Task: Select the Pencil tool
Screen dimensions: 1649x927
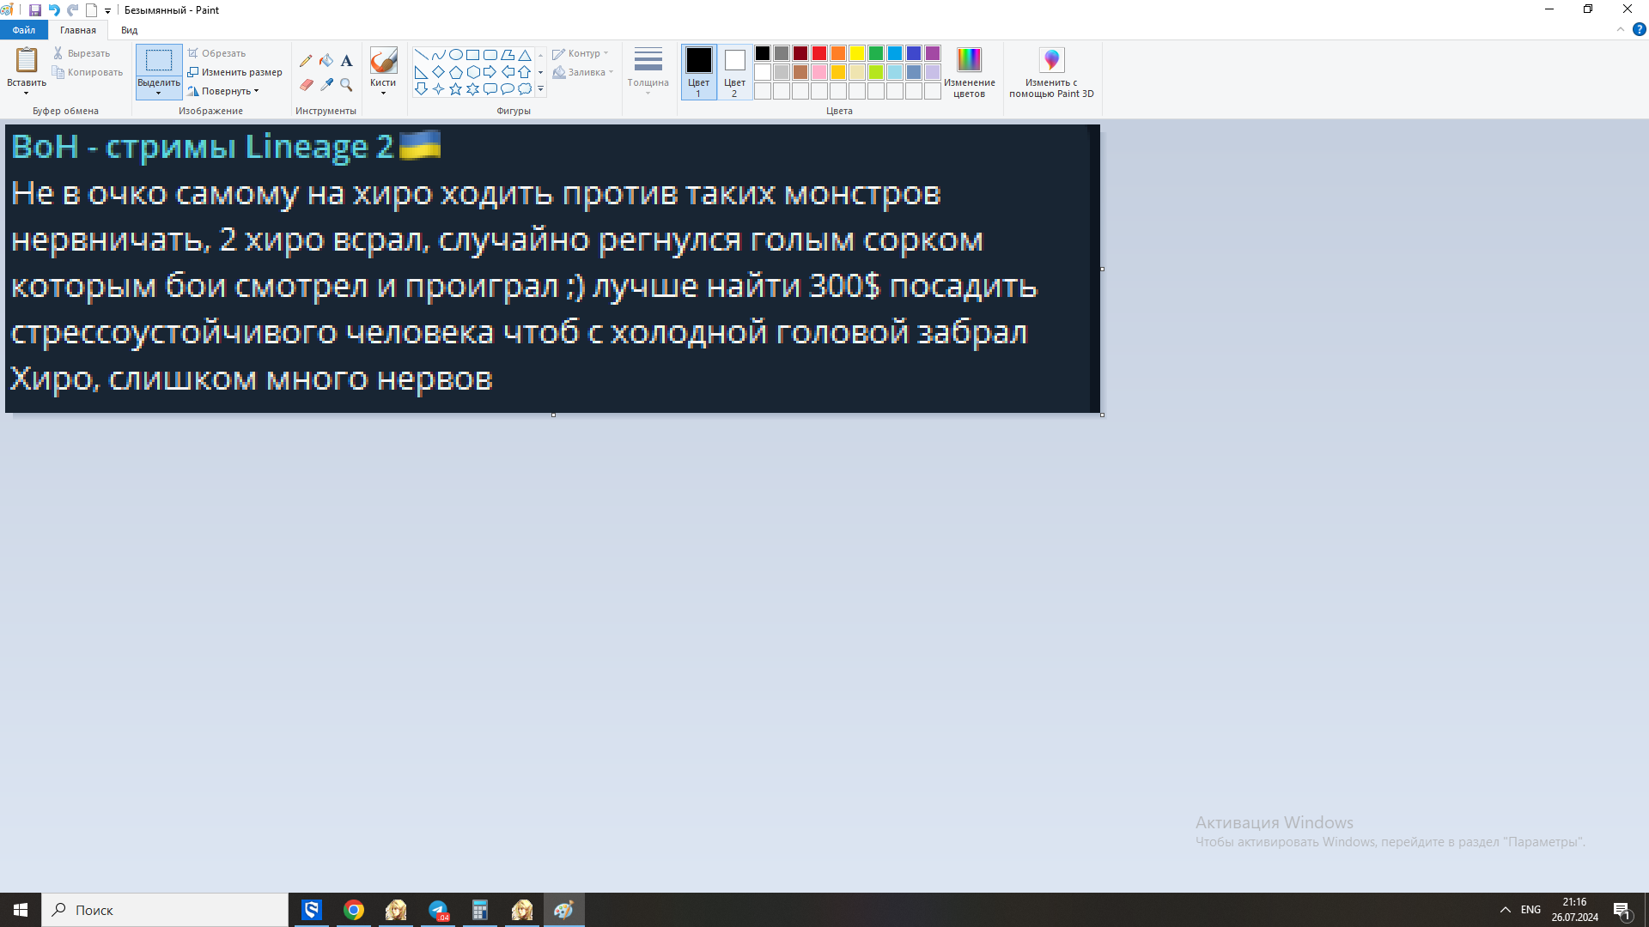Action: coord(306,60)
